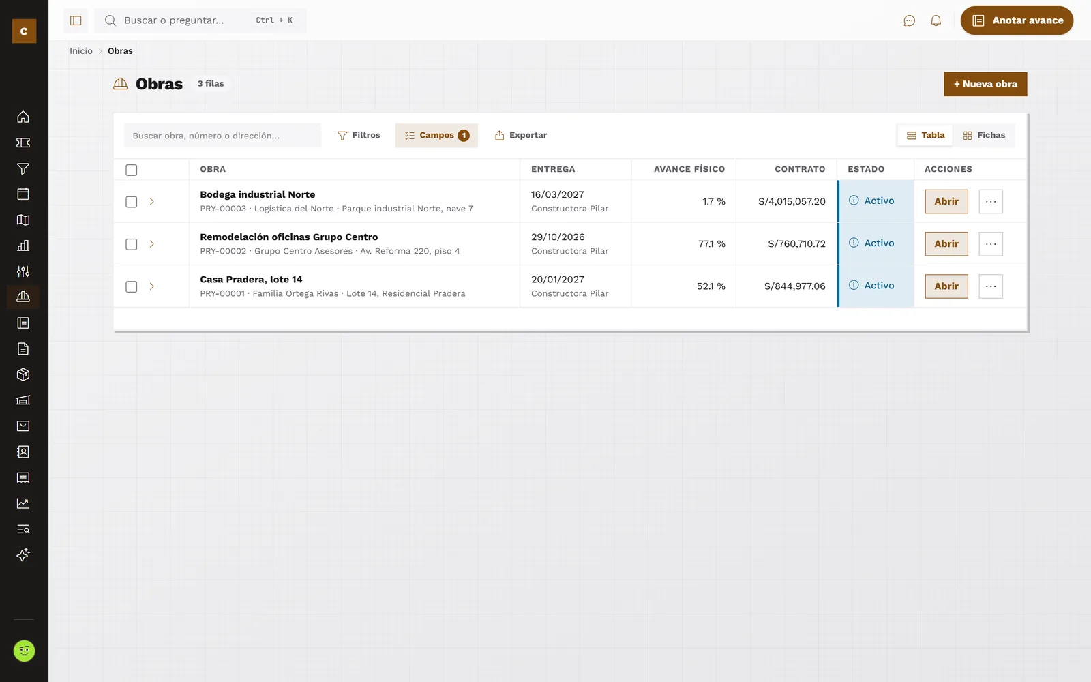Open the home icon in sidebar
The height and width of the screenshot is (682, 1091).
(x=23, y=117)
